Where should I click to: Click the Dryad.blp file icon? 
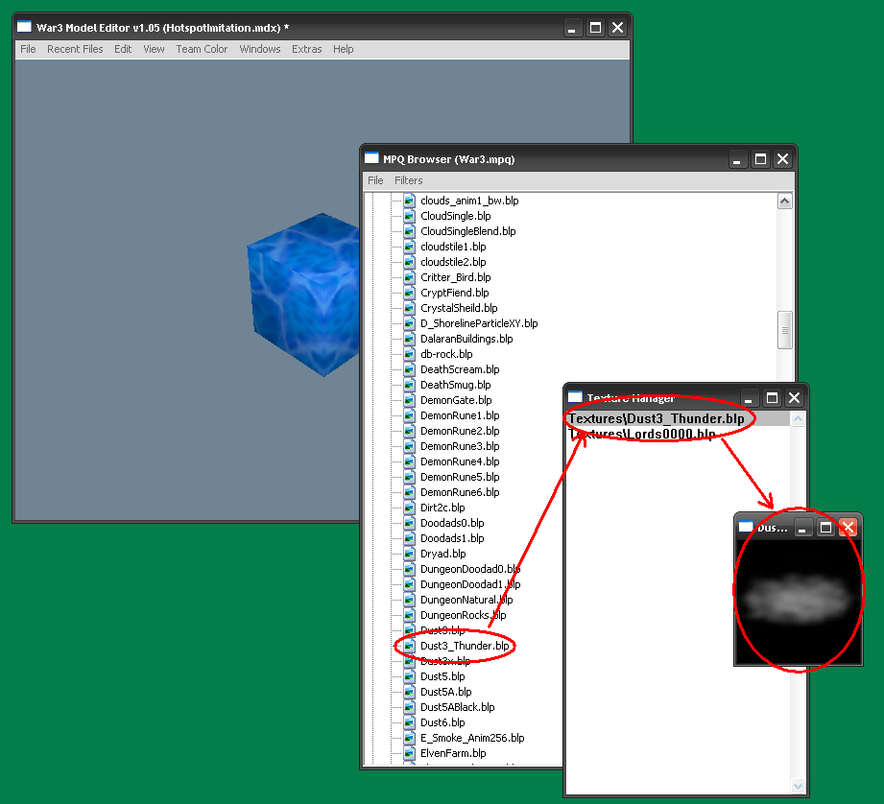tap(410, 554)
